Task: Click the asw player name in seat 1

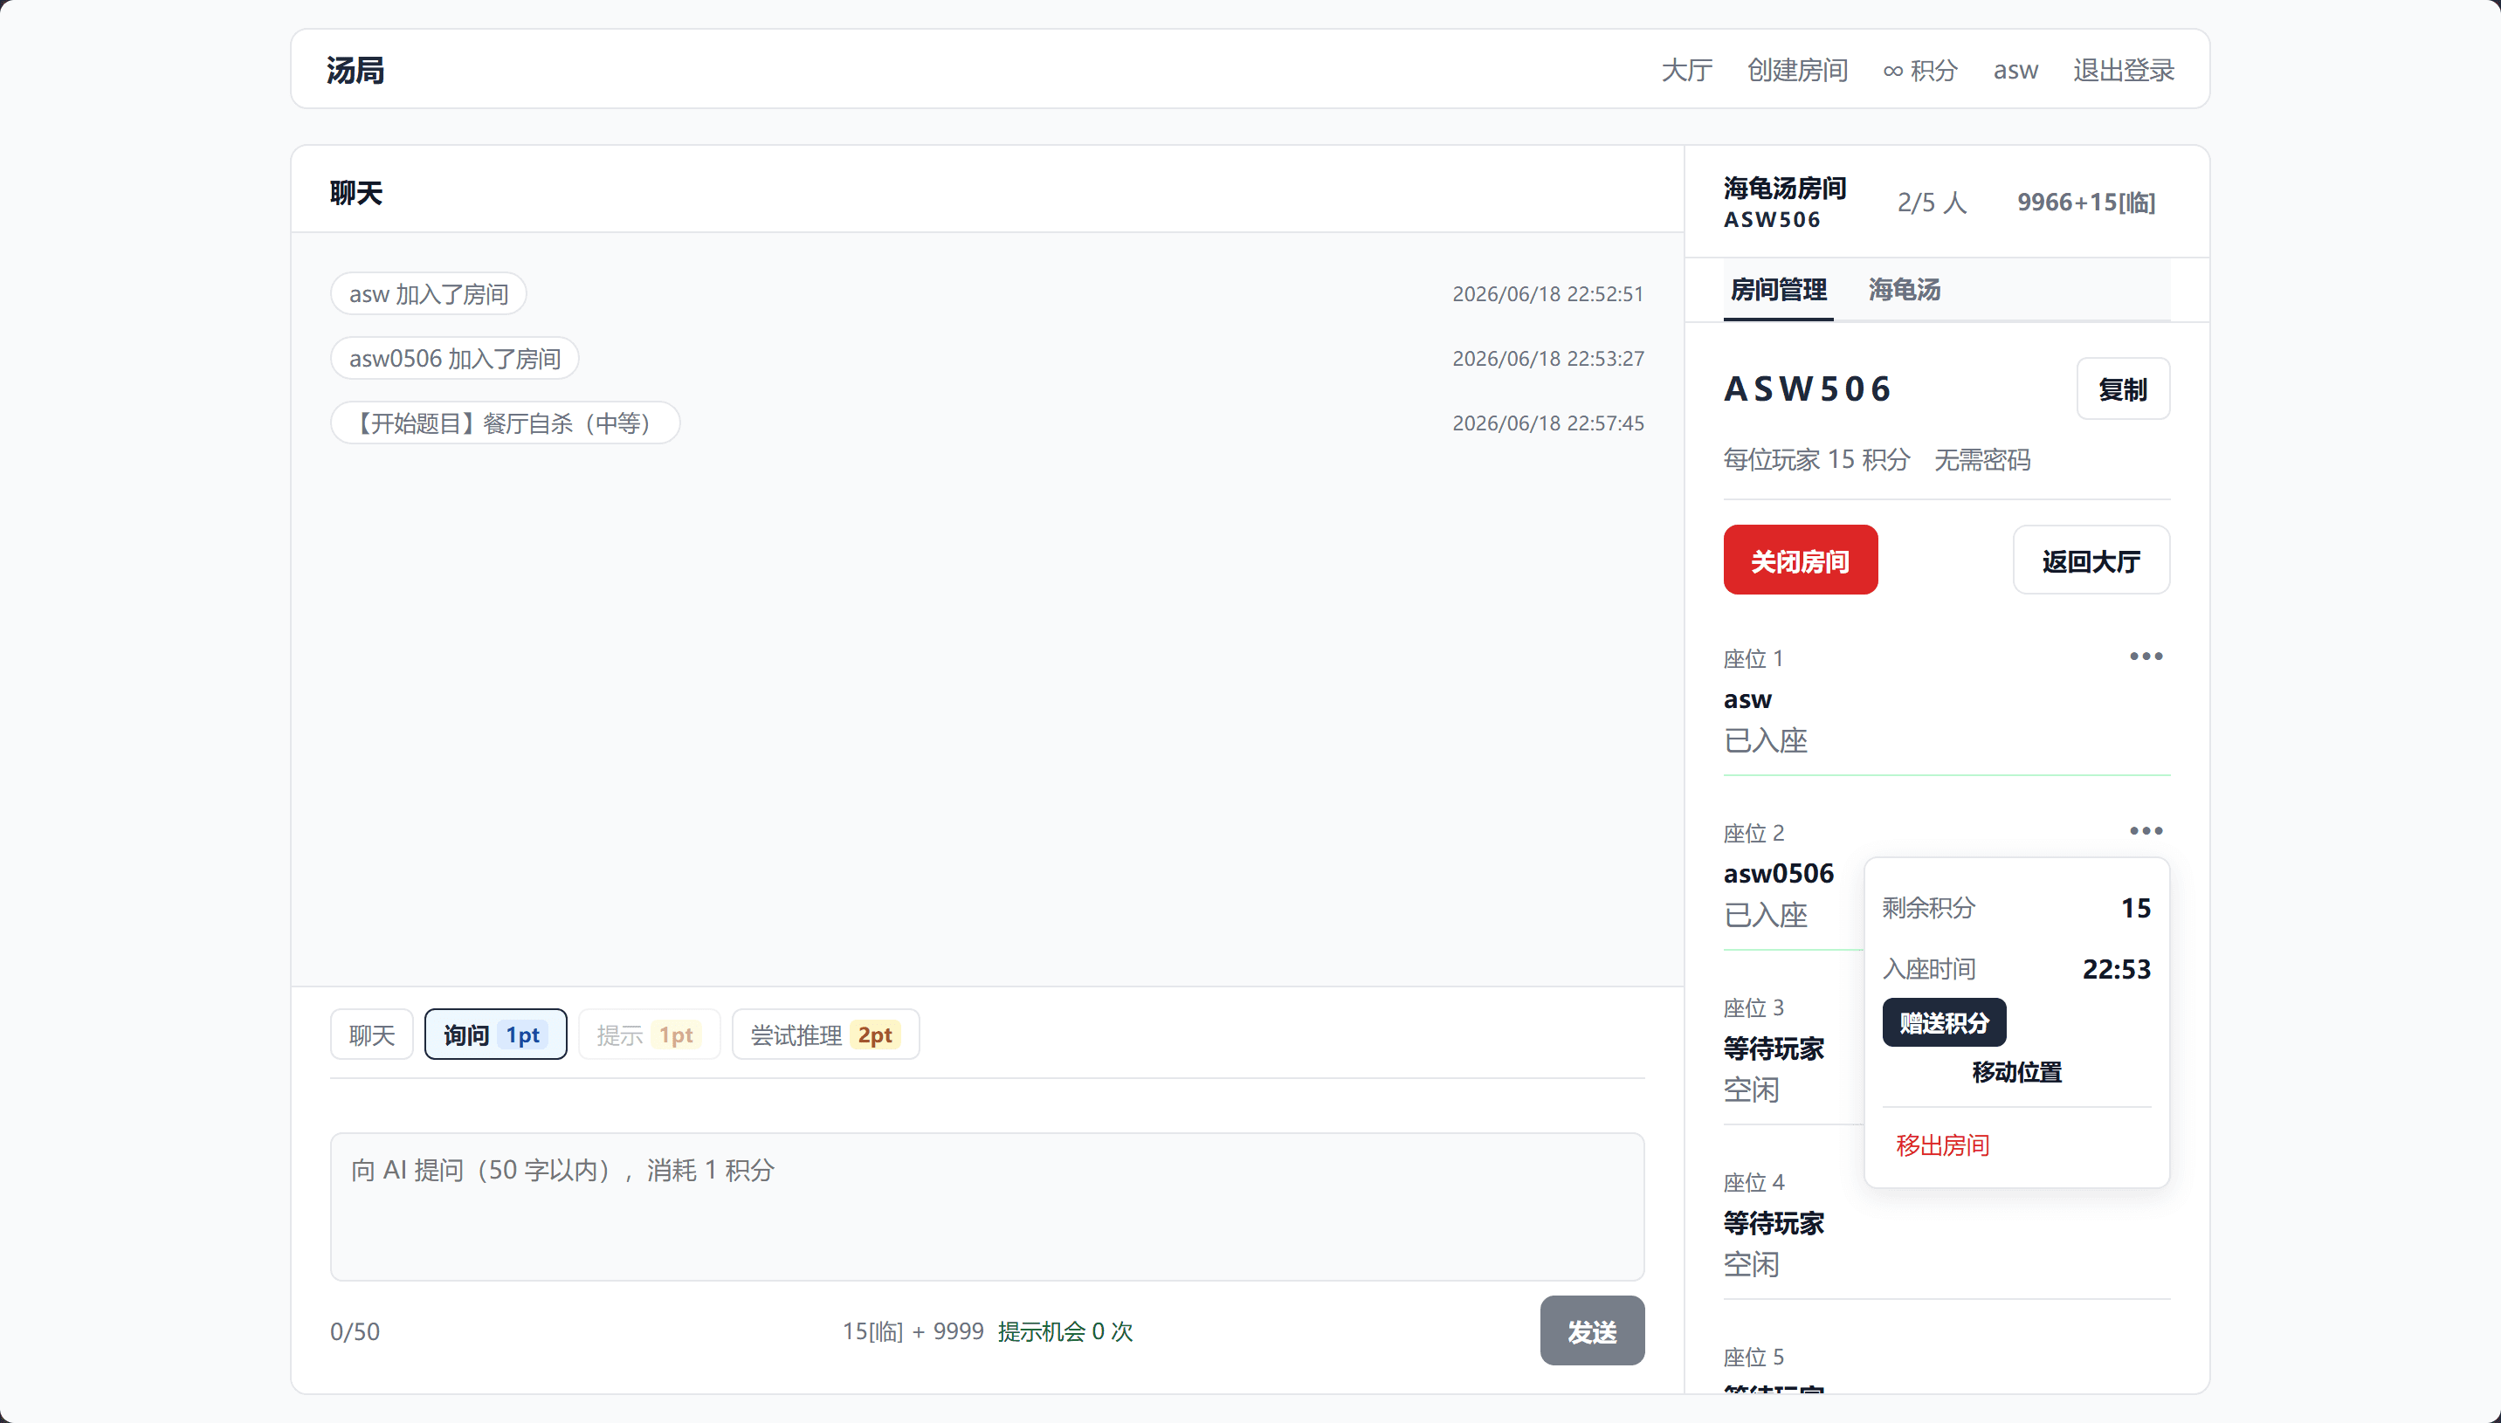Action: click(x=1747, y=698)
